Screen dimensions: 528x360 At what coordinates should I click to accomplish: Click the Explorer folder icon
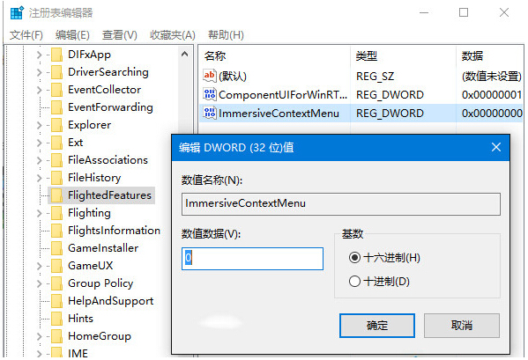pyautogui.click(x=56, y=125)
